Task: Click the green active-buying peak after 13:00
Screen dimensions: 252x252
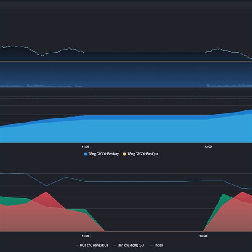Action: (x=223, y=194)
